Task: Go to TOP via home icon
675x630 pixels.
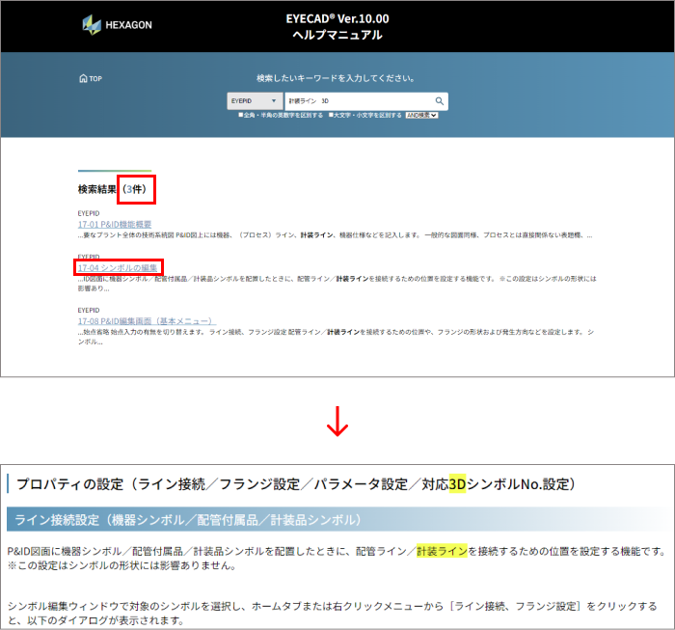Action: 91,78
